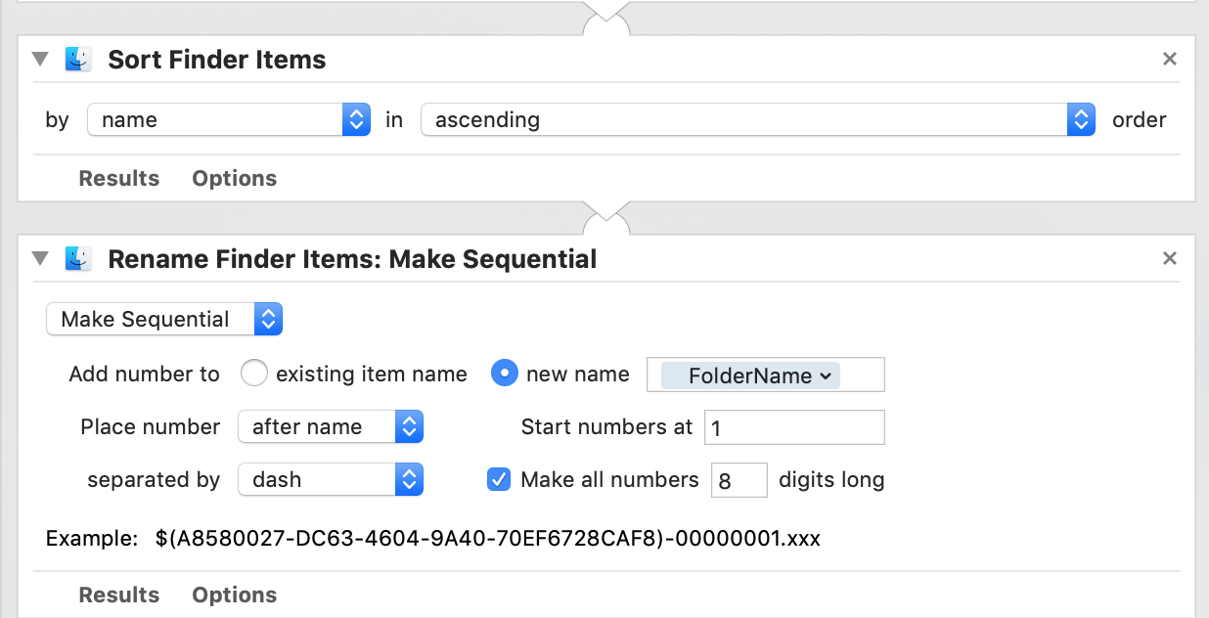Collapse the Sort Finder Items action
The width and height of the screenshot is (1209, 618).
coord(40,60)
